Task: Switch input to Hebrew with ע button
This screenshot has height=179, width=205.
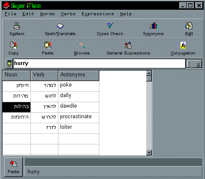Action: point(198,64)
